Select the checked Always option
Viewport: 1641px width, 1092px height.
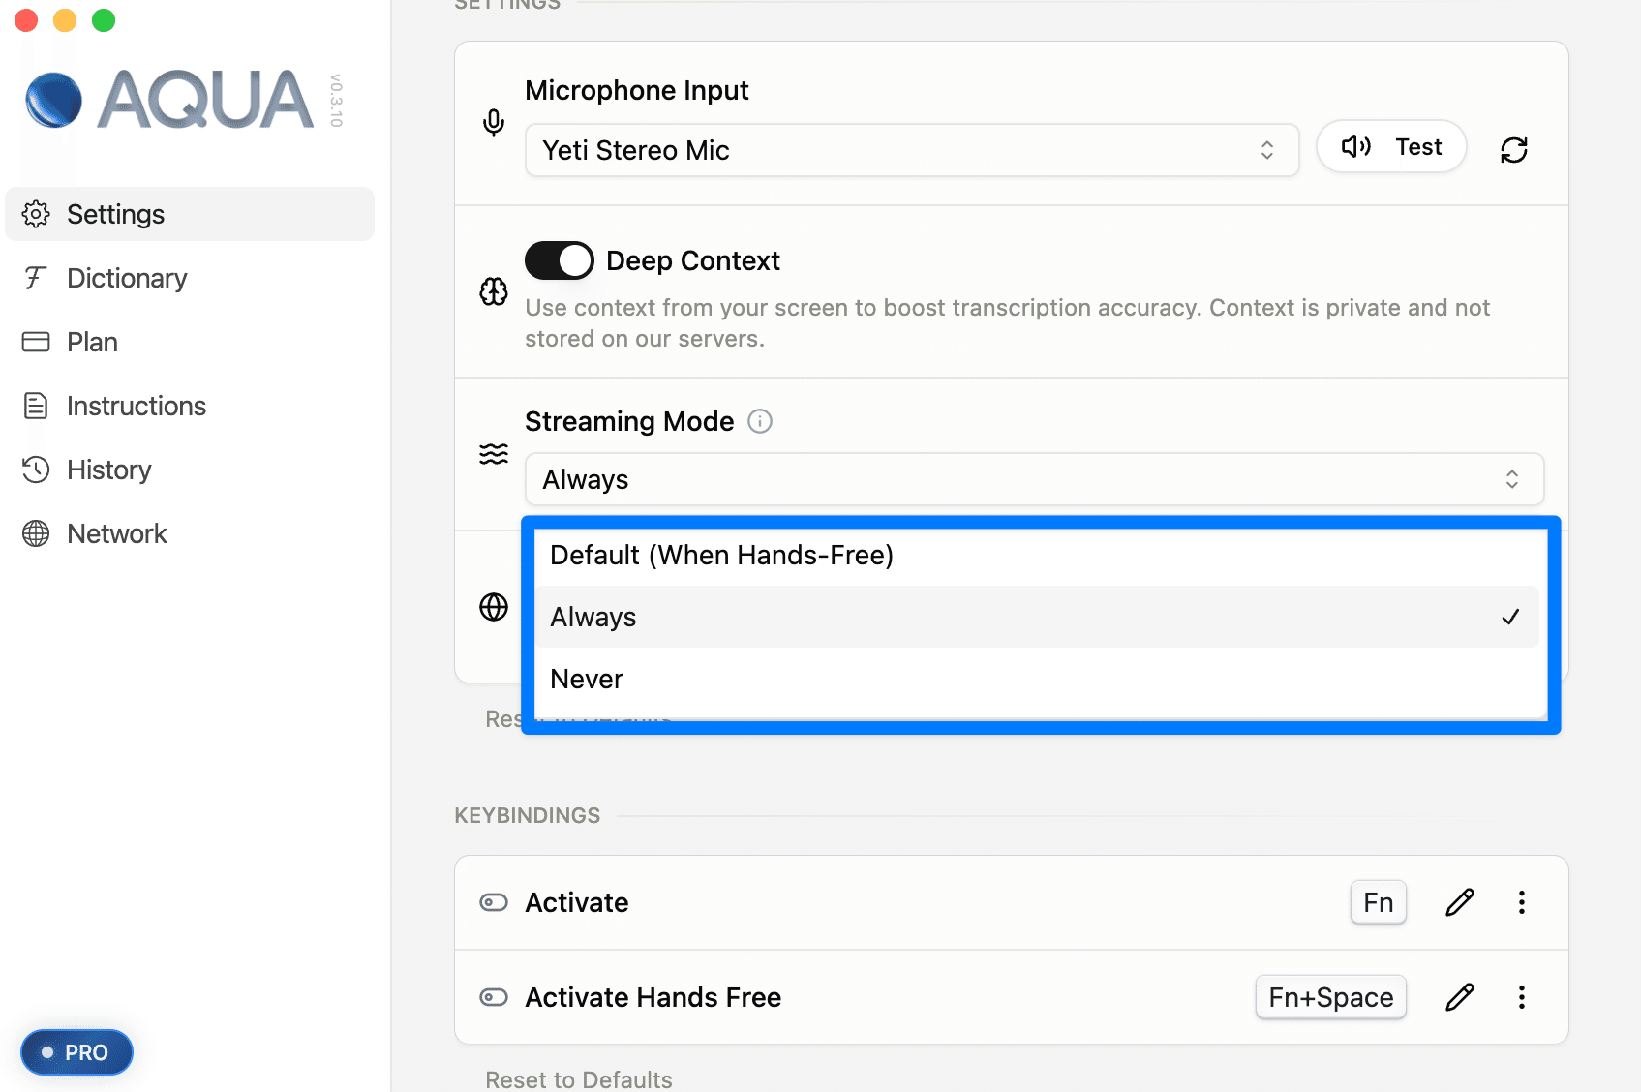[x=593, y=617]
